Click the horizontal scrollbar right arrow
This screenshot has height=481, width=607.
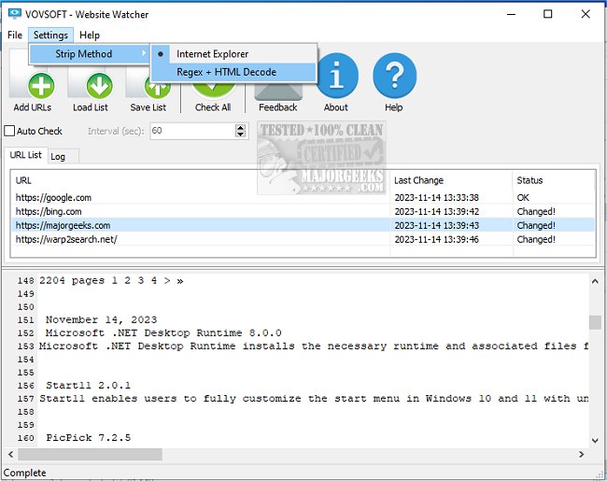coord(582,454)
